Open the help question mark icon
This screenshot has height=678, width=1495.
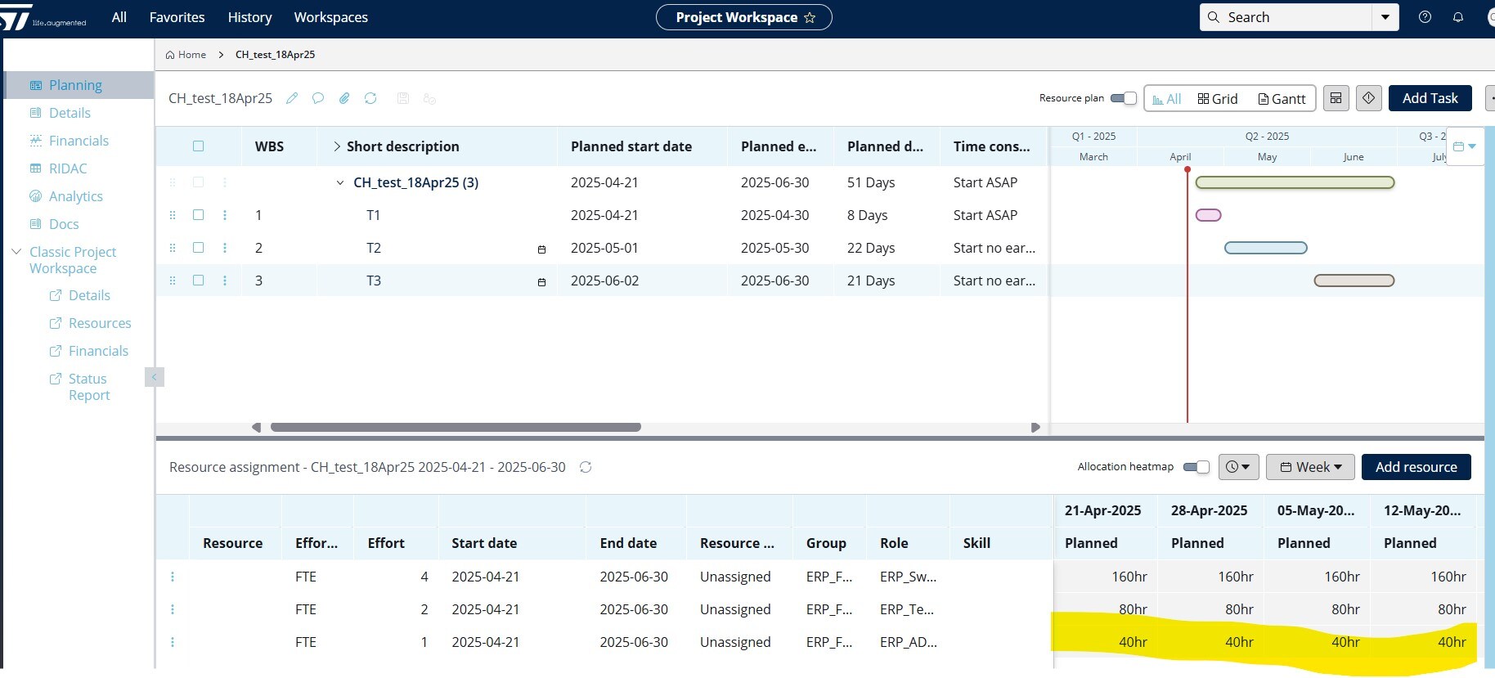pyautogui.click(x=1425, y=17)
